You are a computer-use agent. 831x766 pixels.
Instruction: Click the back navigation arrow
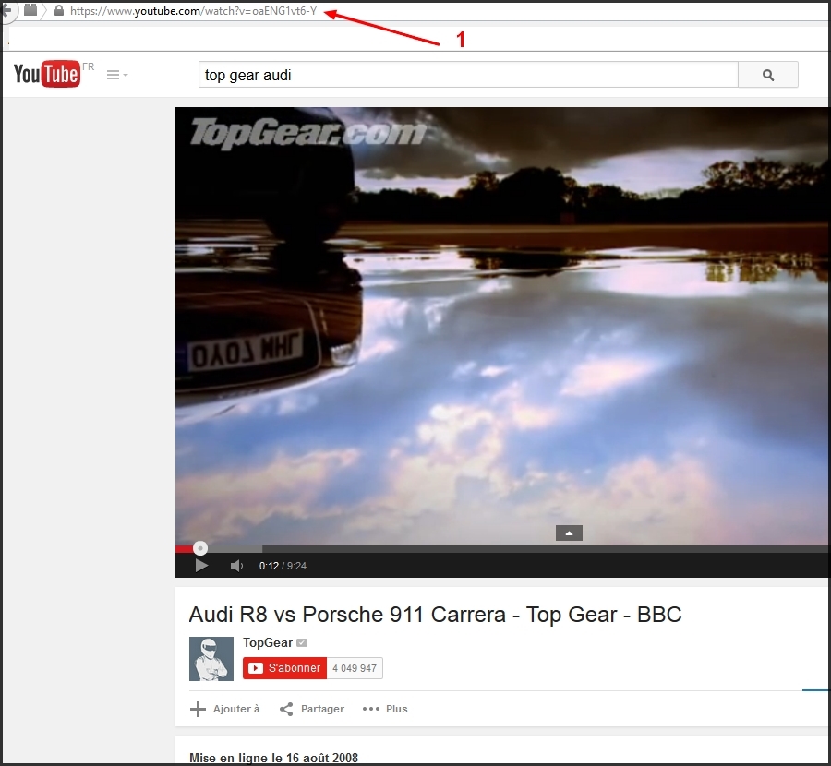[x=6, y=9]
